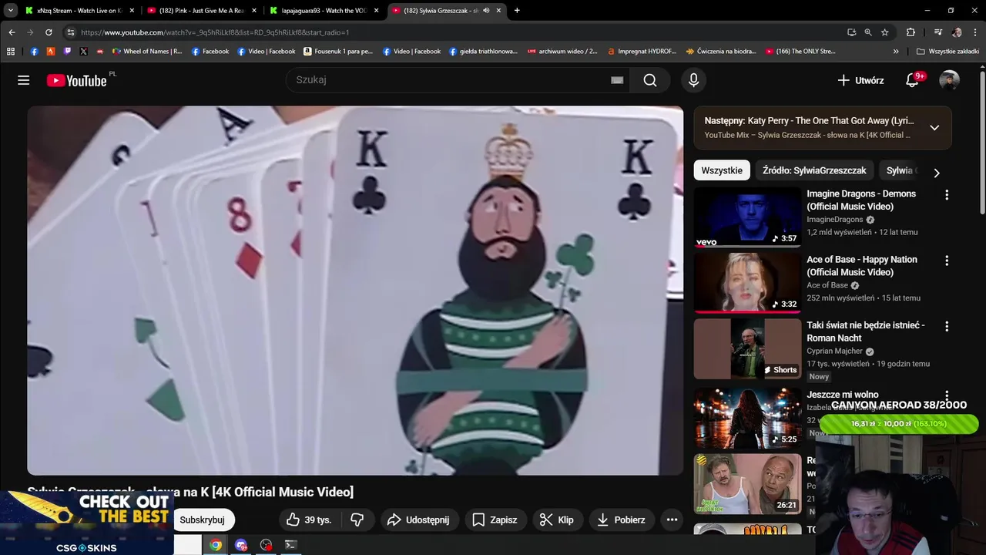Open the 5:25 Jeszcze mi wolno thumbnail

click(x=747, y=417)
